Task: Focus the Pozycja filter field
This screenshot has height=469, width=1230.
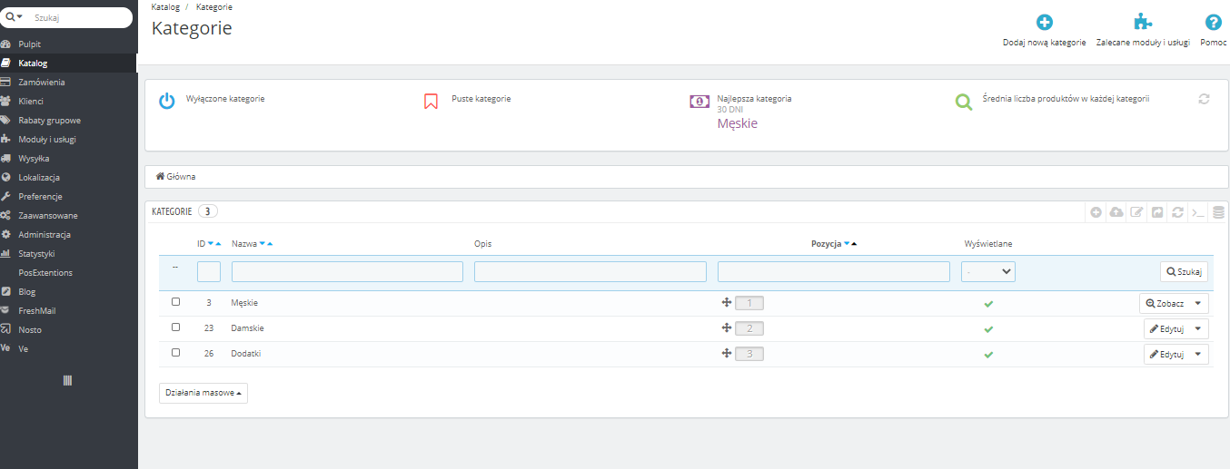Action: [834, 271]
